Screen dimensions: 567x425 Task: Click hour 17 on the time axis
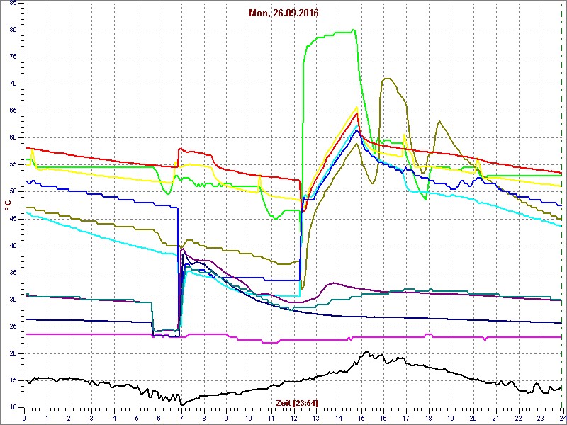pyautogui.click(x=406, y=418)
